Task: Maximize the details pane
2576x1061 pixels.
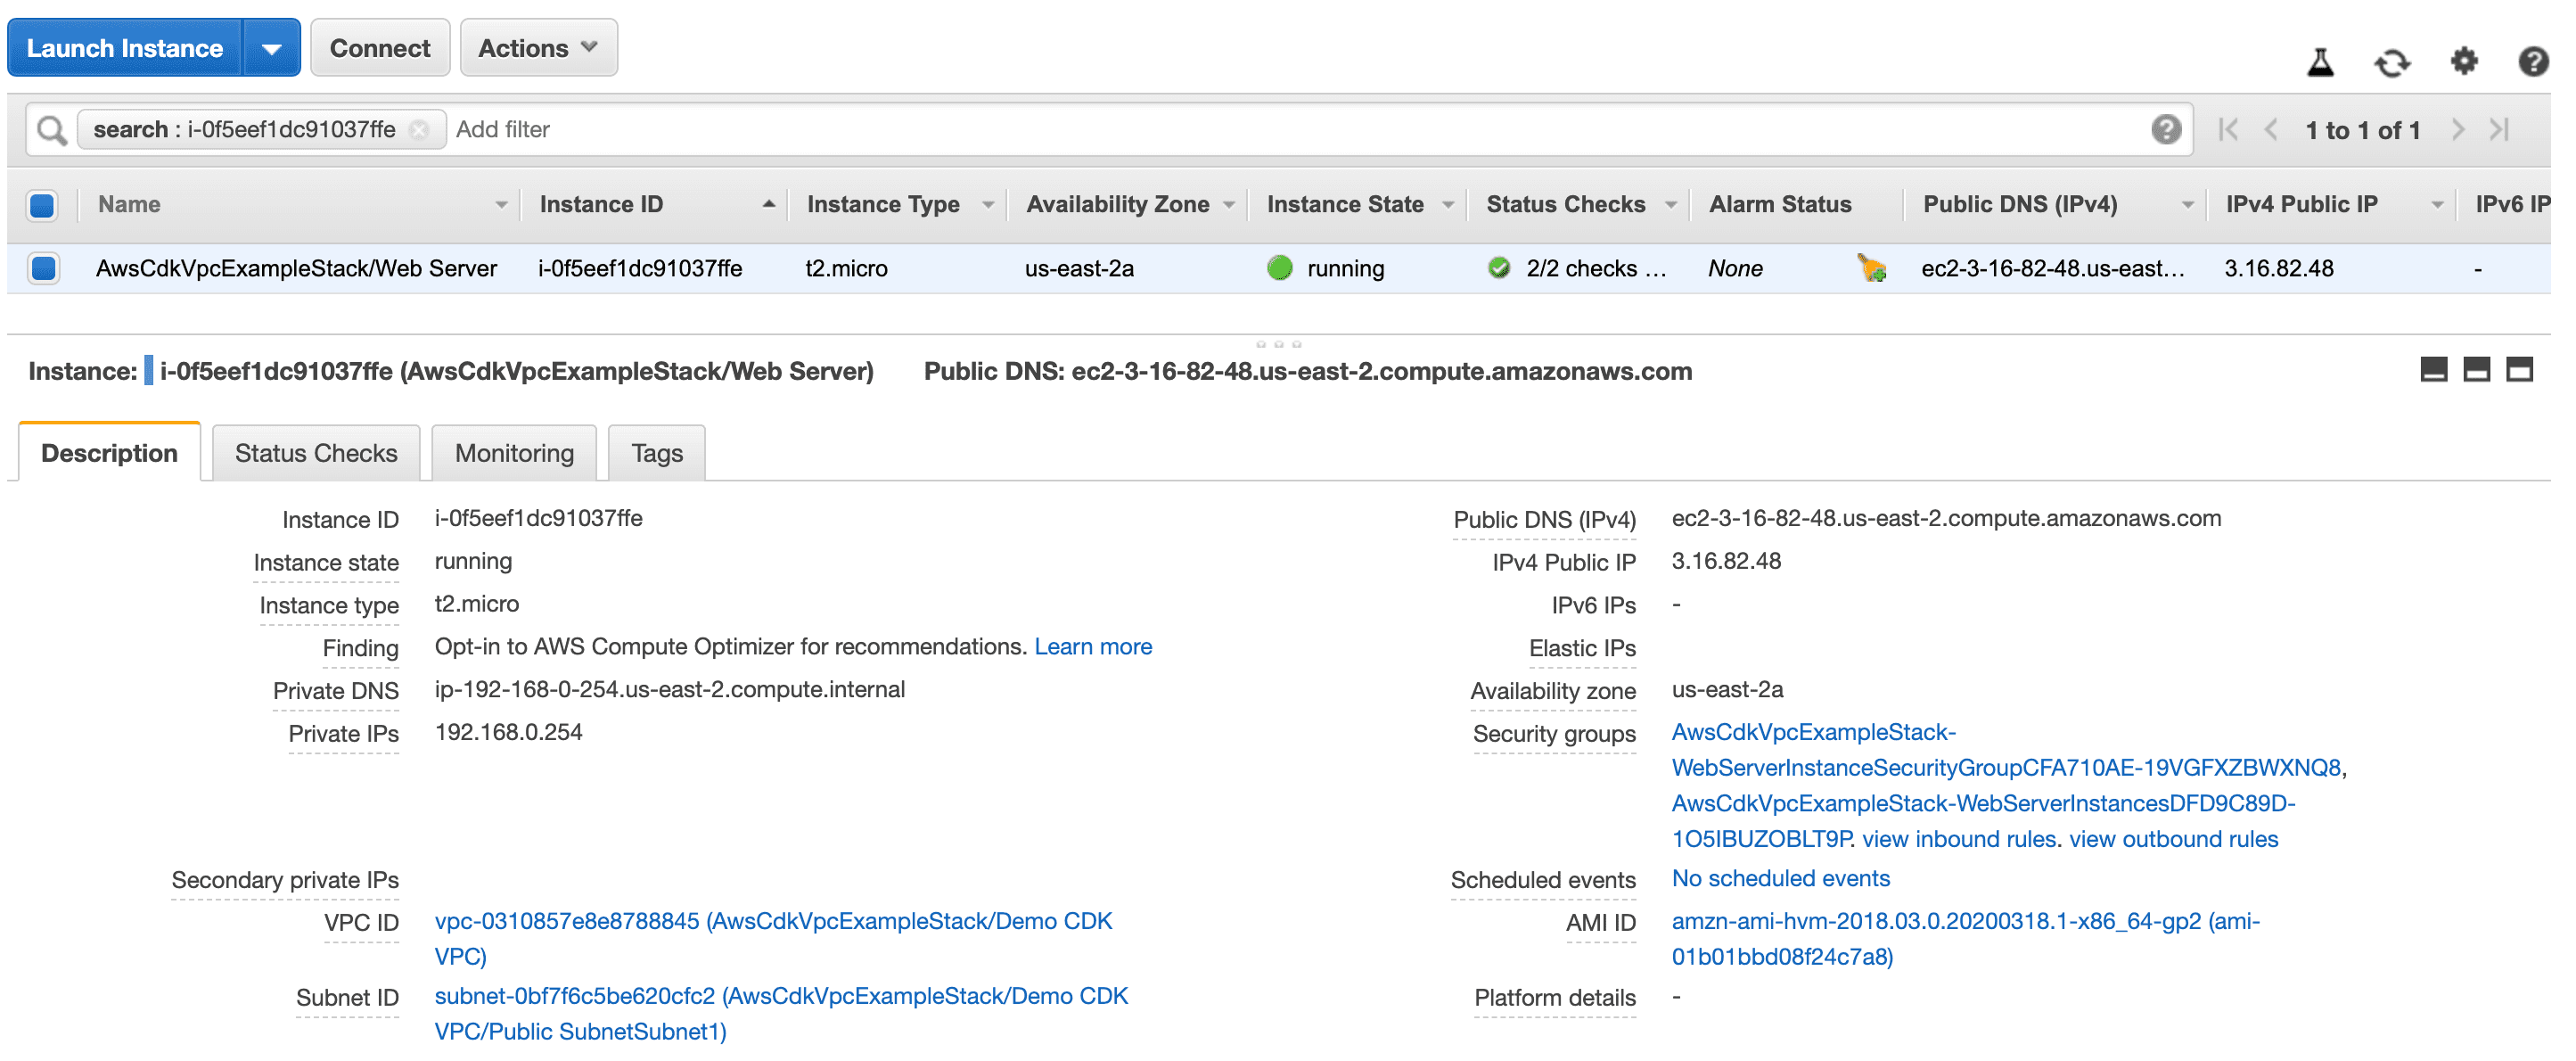Action: 2519,370
